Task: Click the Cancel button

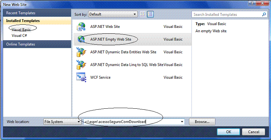Action: click(253, 132)
